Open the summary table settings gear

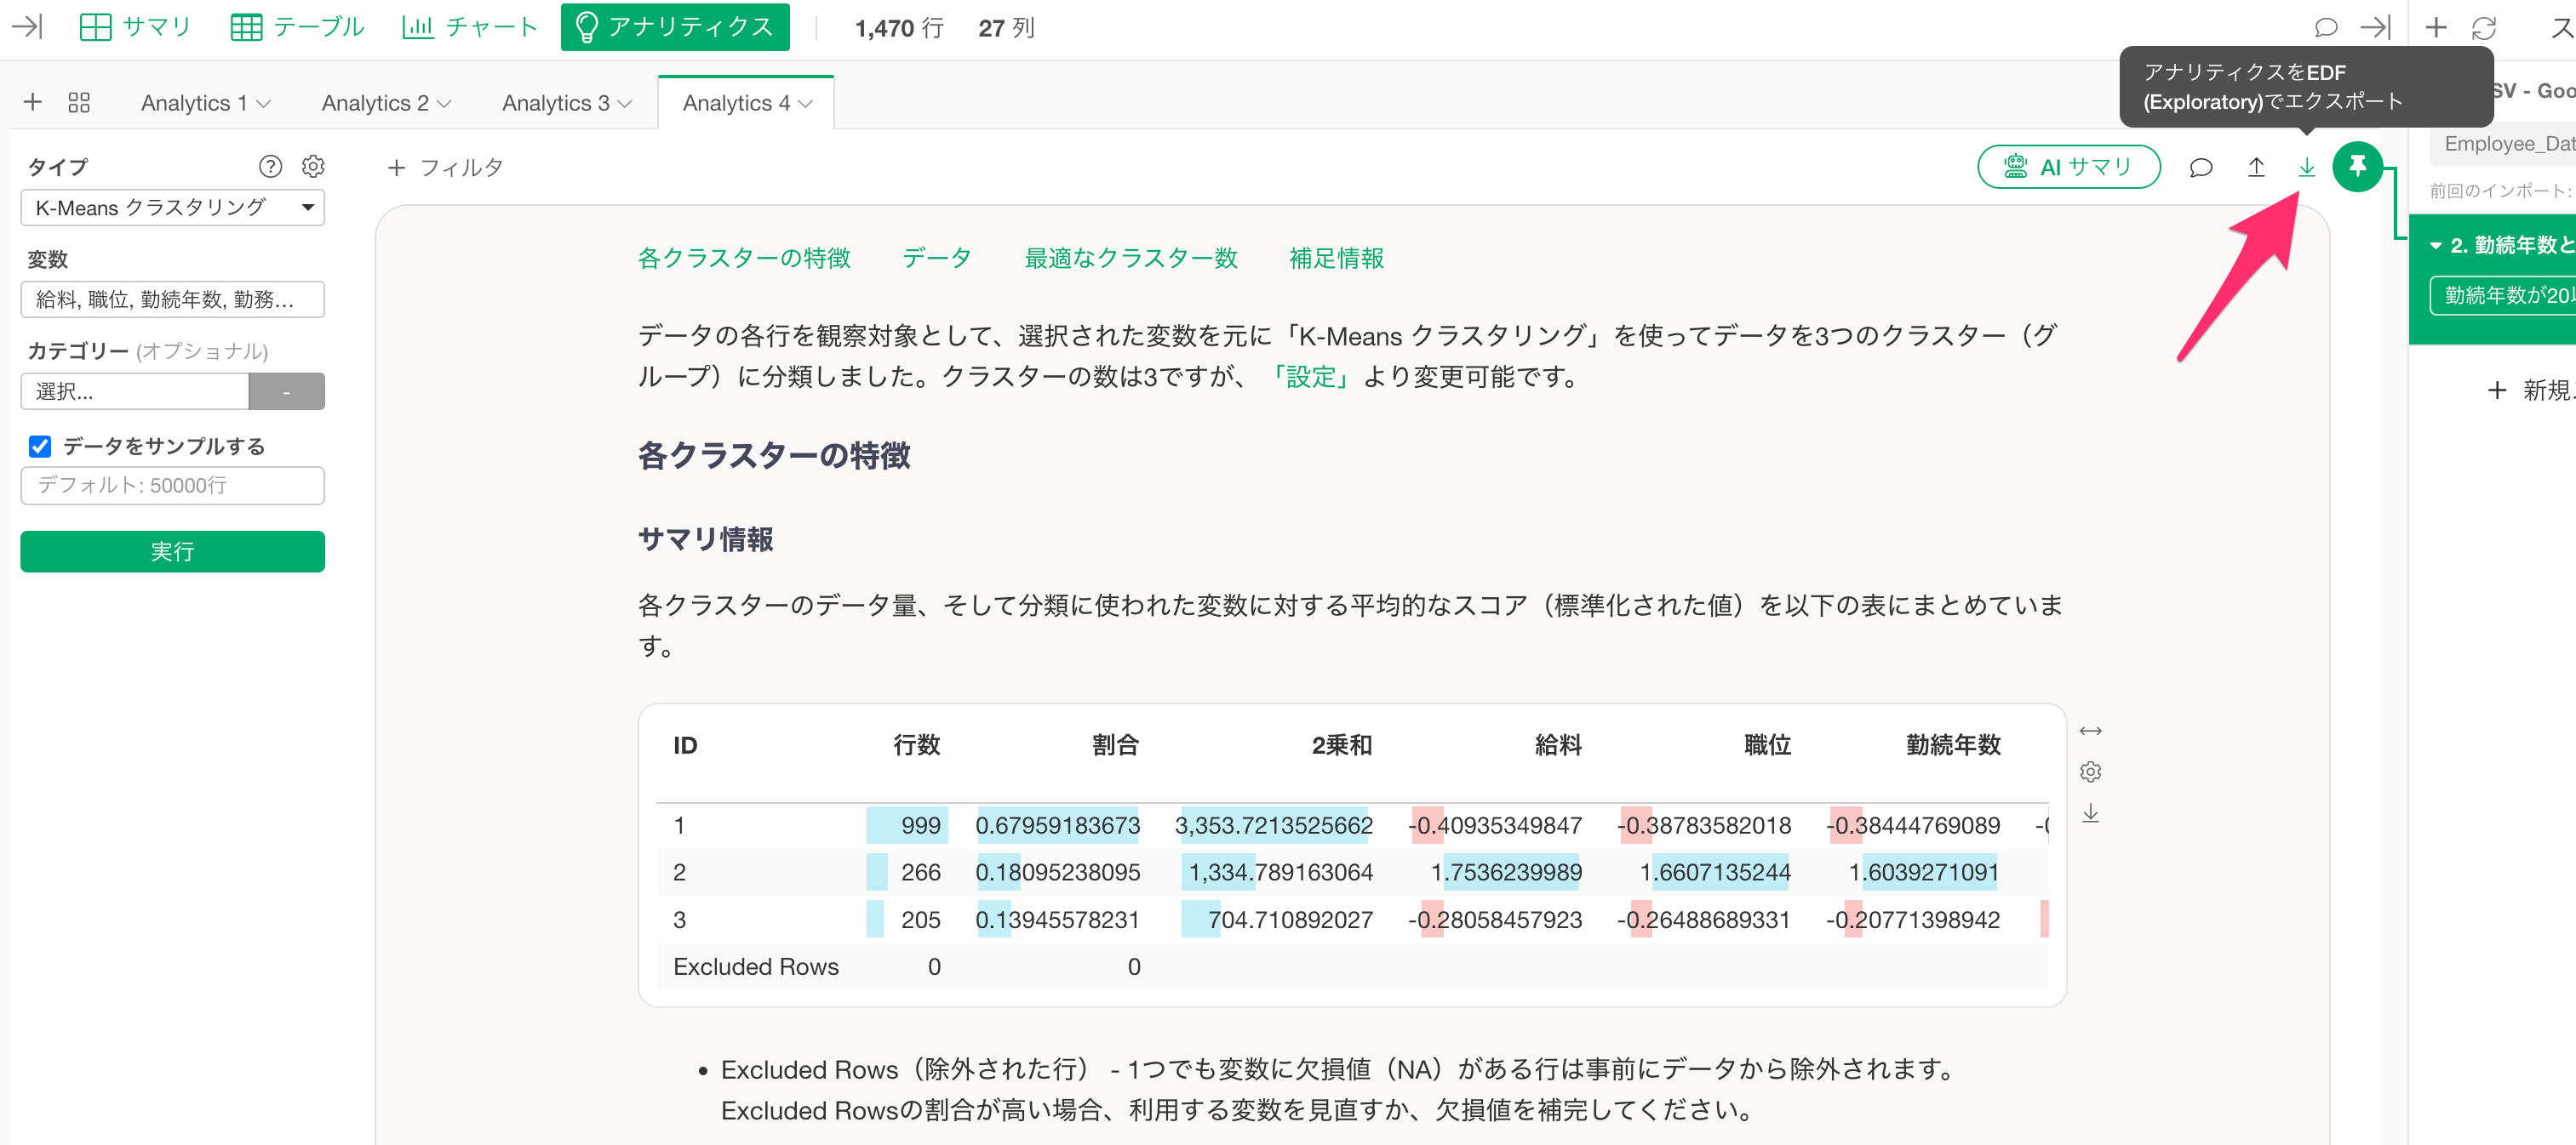point(2090,772)
